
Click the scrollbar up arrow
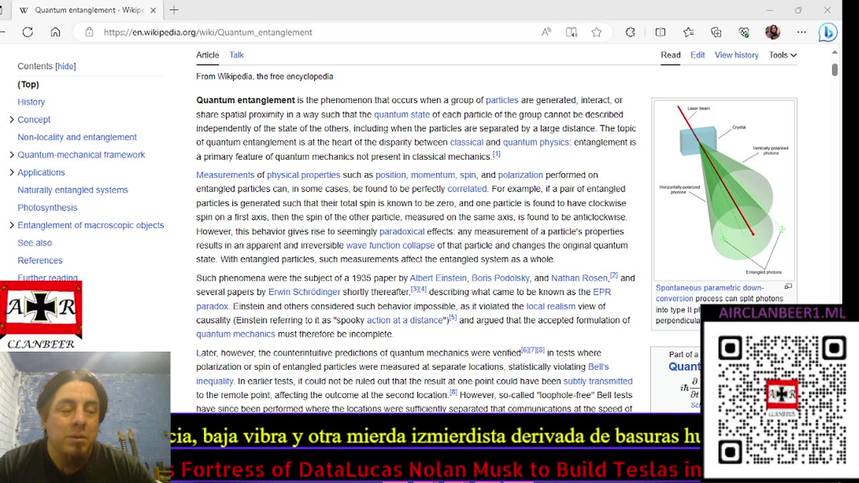click(834, 52)
